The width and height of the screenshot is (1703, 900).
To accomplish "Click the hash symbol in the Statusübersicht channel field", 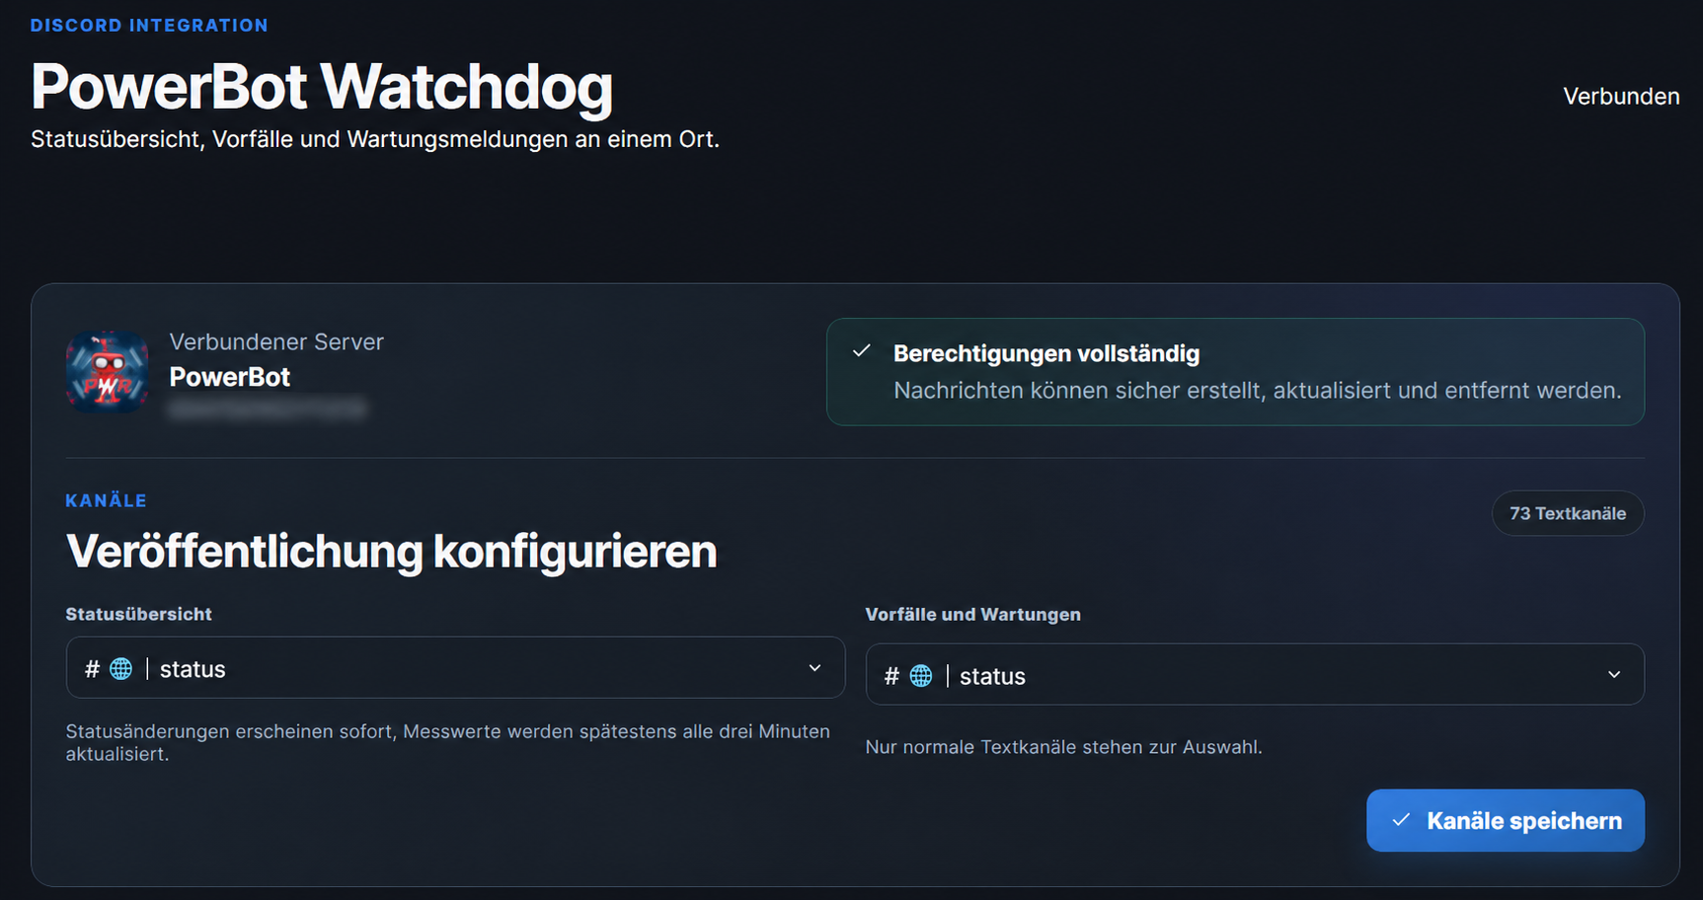I will point(92,669).
